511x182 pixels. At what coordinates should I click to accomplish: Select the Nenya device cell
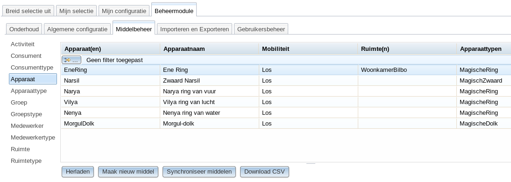(111, 112)
